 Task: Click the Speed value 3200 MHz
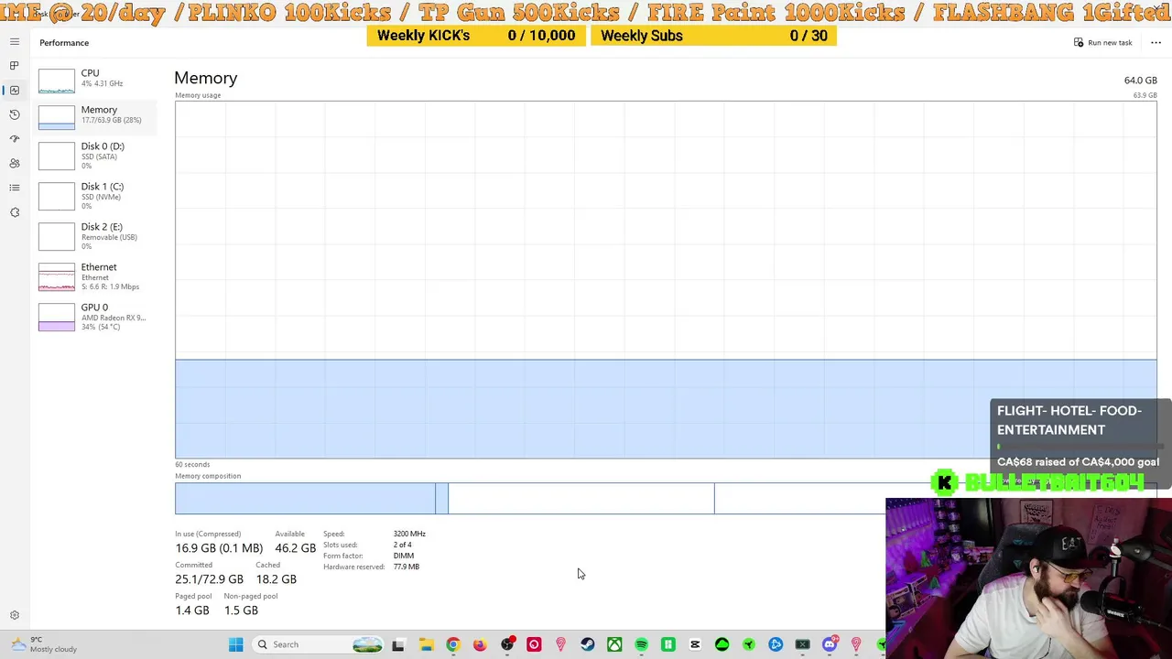tap(409, 534)
